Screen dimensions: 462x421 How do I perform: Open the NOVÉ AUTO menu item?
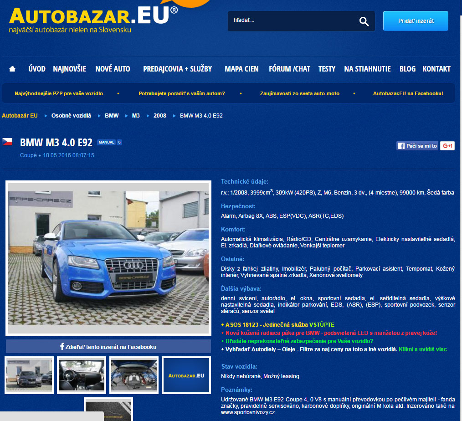pos(113,69)
